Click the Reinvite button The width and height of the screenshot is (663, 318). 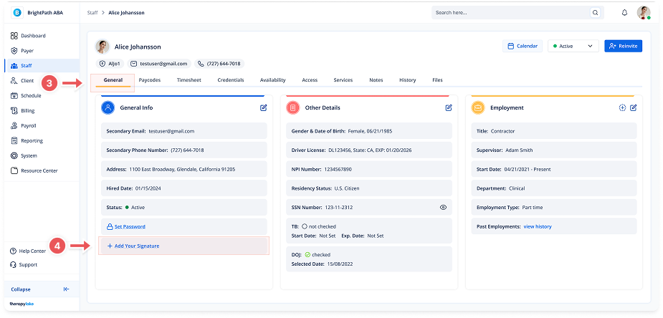[623, 46]
